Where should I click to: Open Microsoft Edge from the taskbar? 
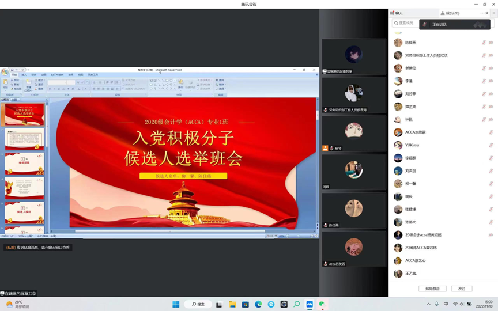pos(258,304)
